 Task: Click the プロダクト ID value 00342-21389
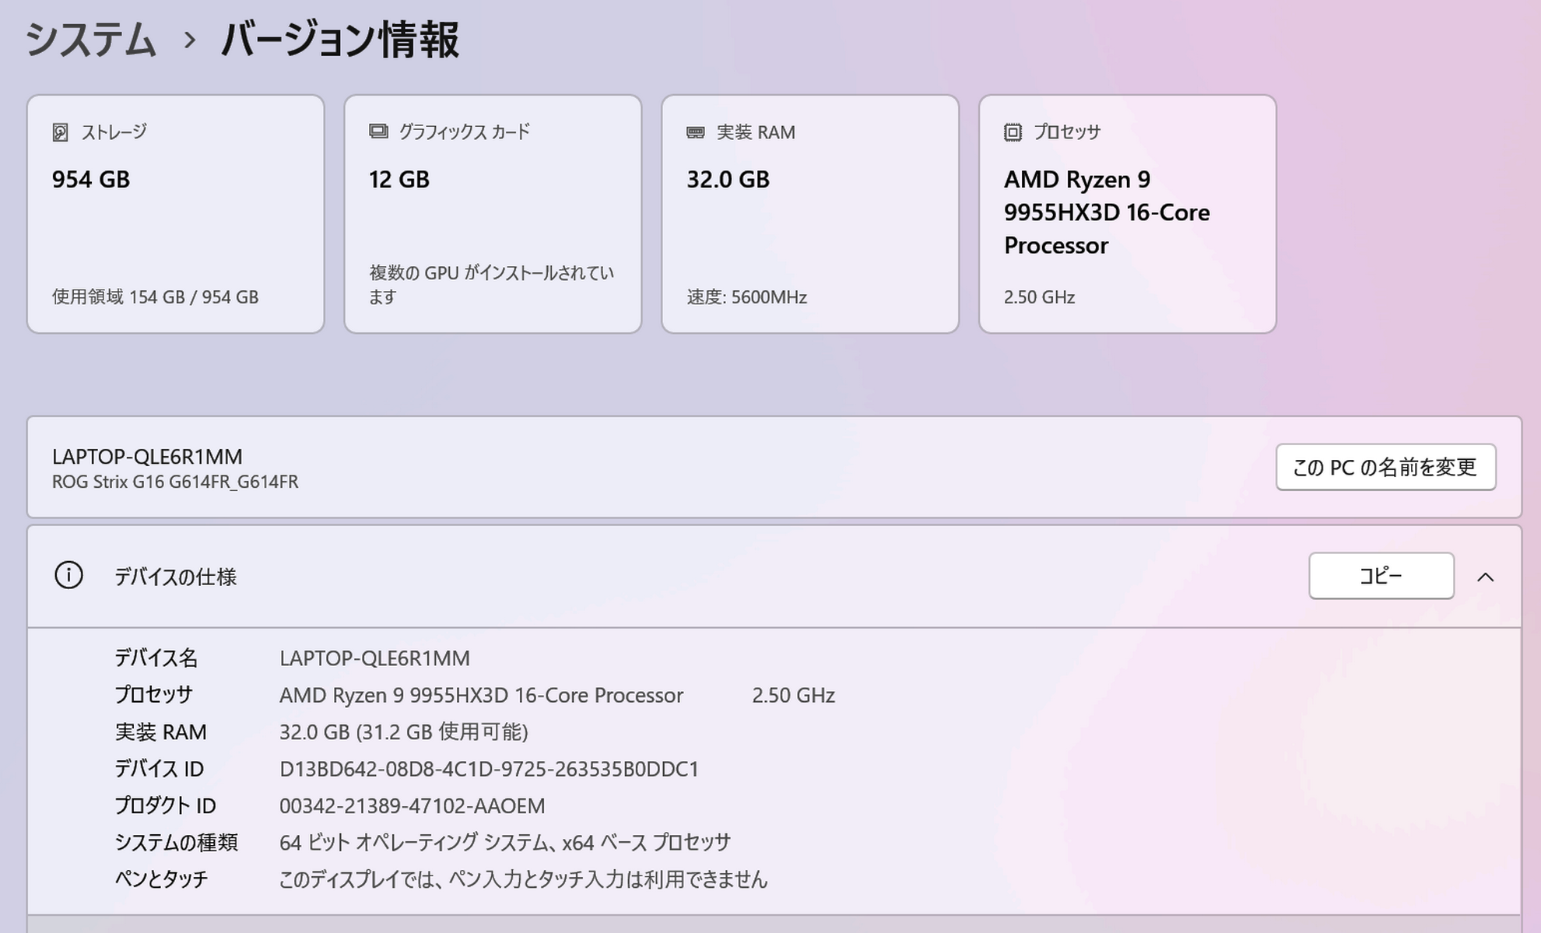pos(412,805)
